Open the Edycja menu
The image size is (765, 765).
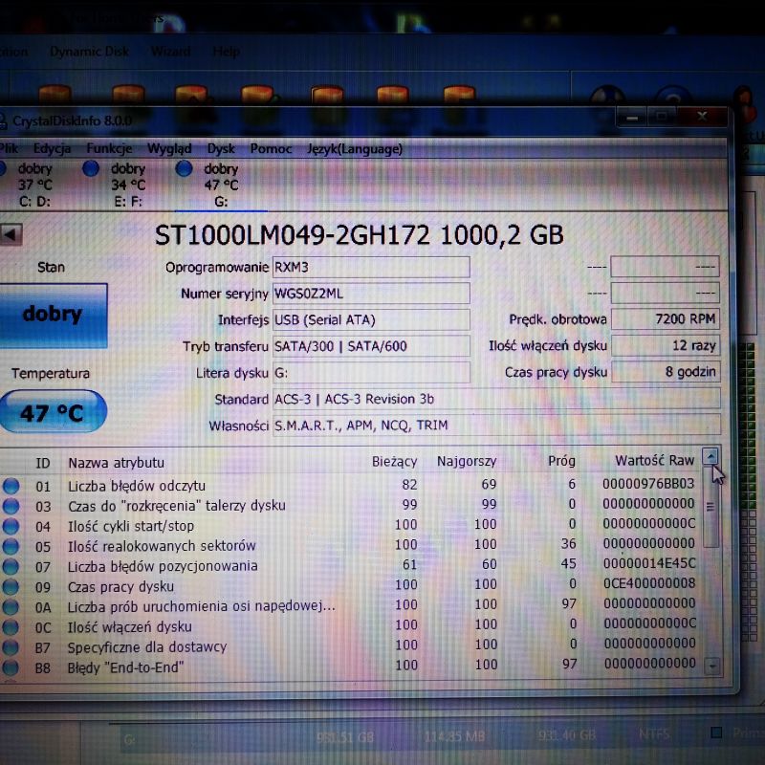coord(52,149)
